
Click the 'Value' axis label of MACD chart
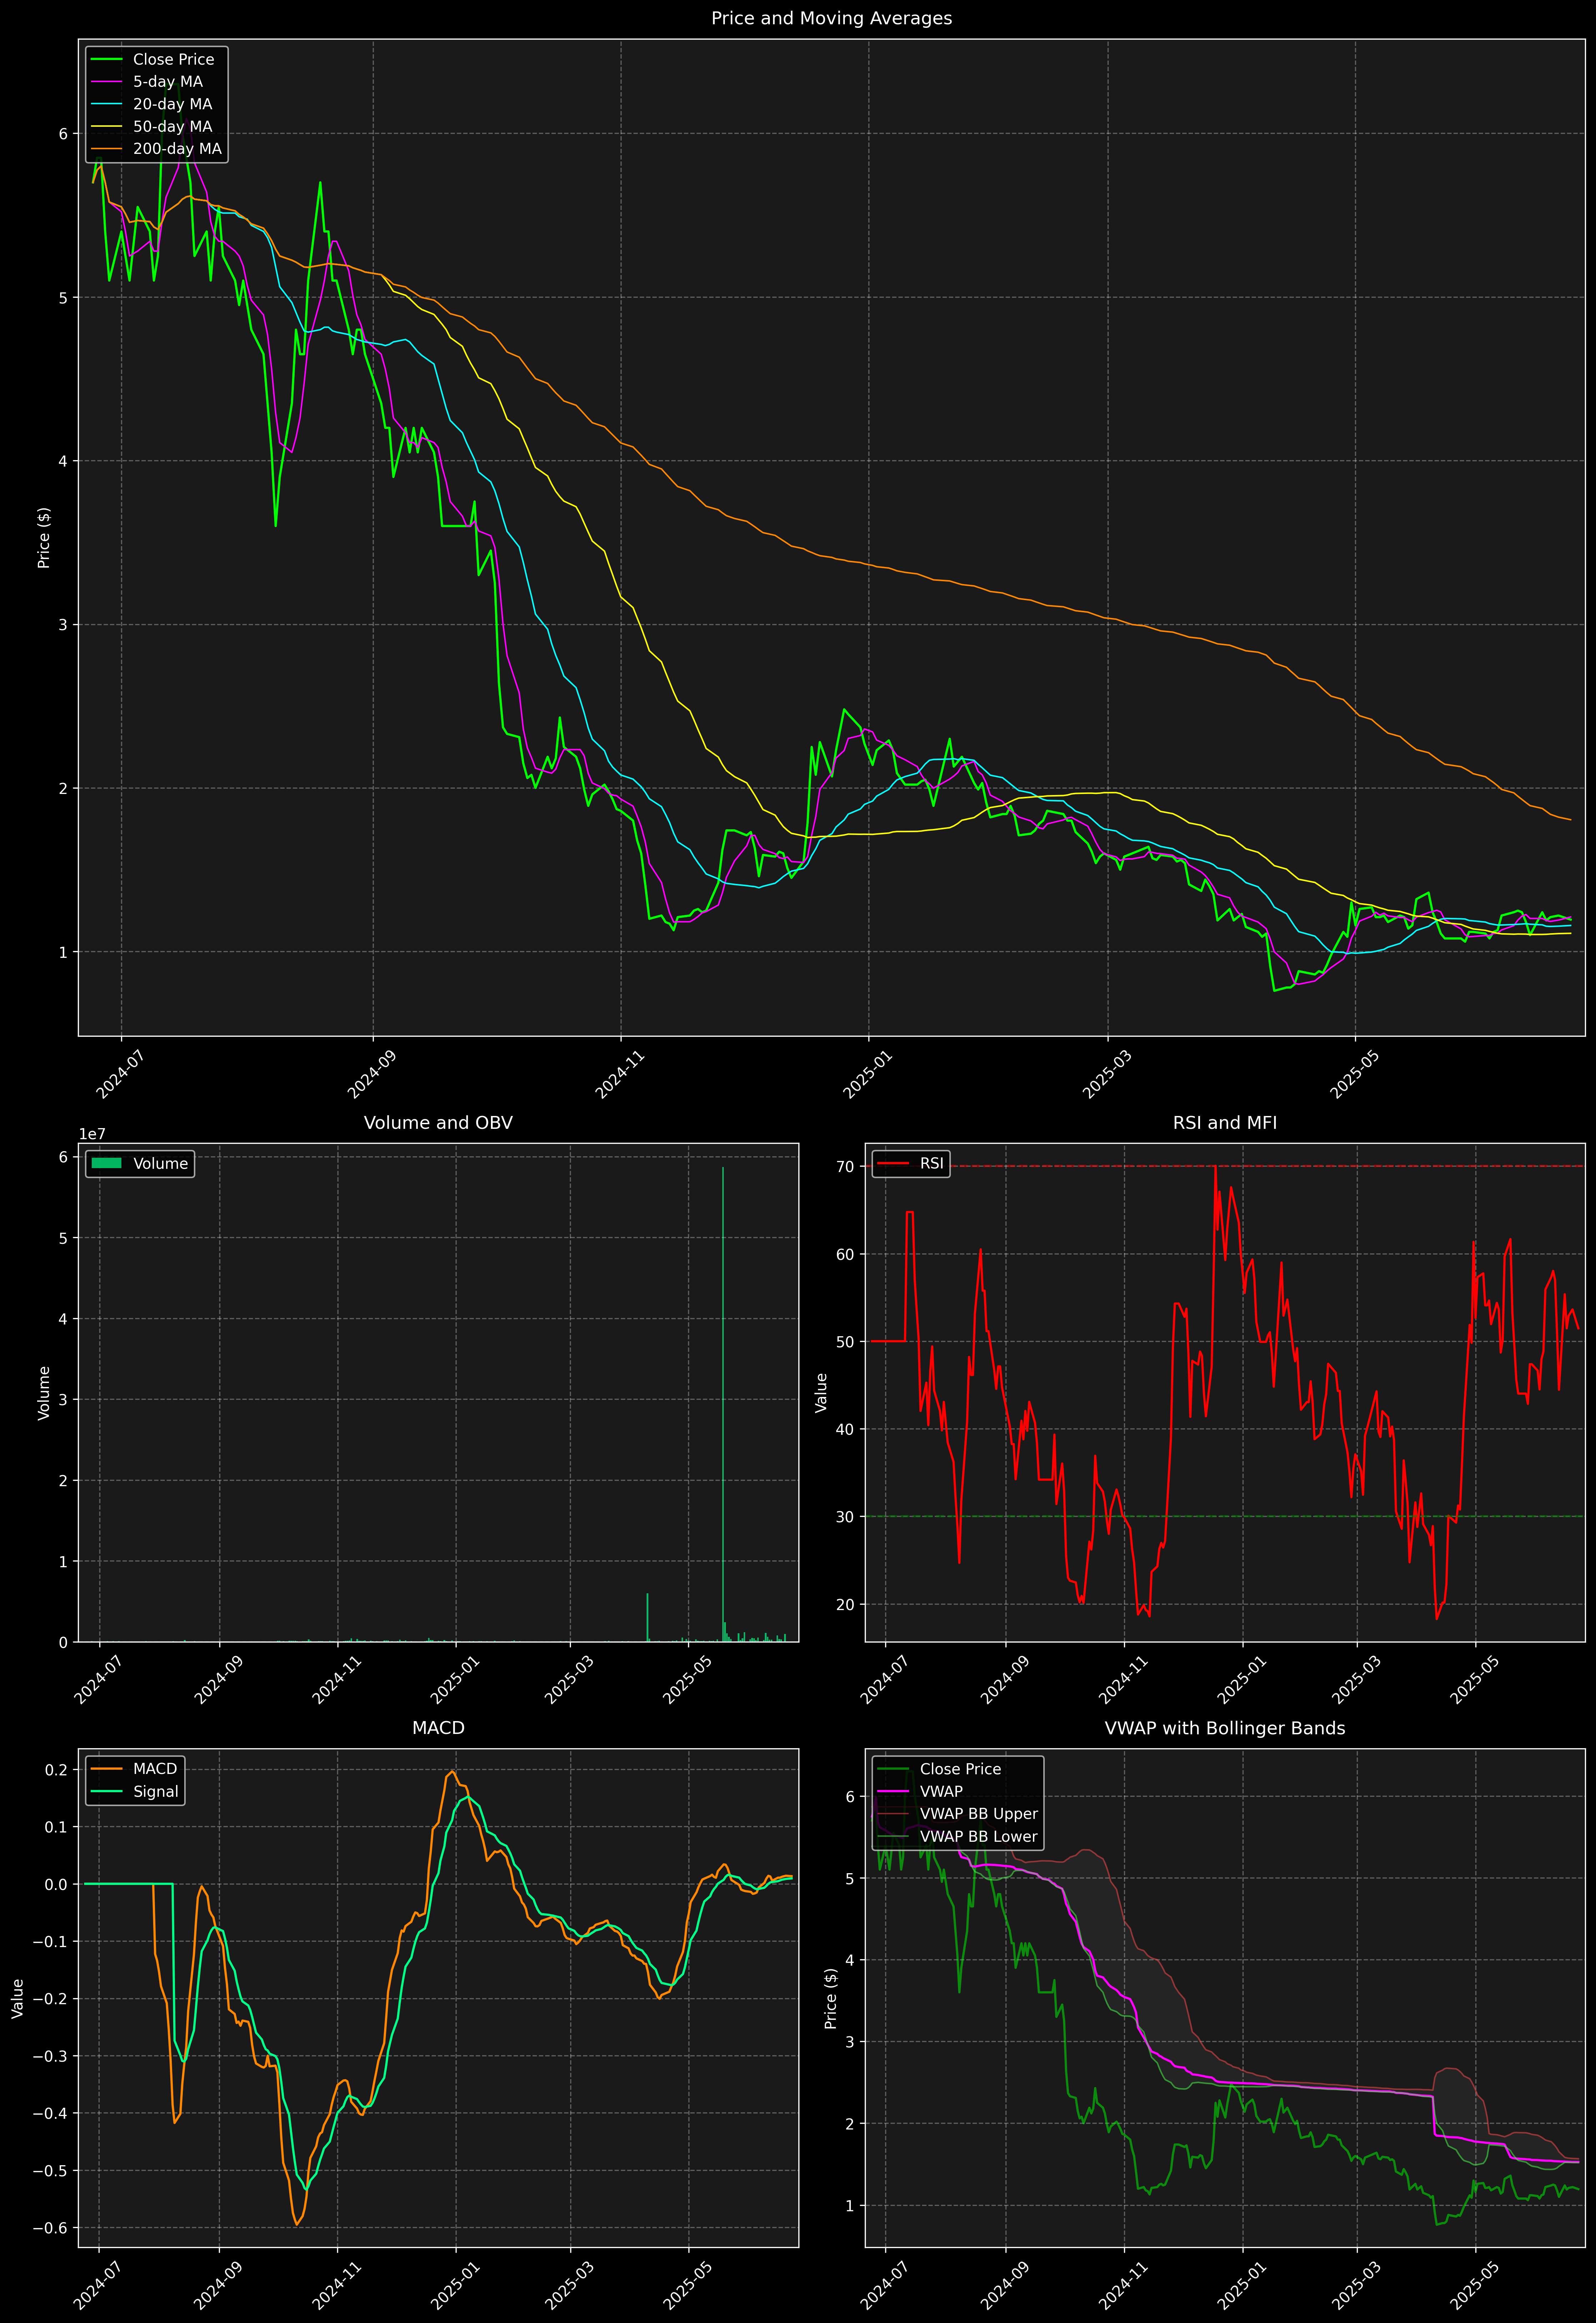[18, 1998]
